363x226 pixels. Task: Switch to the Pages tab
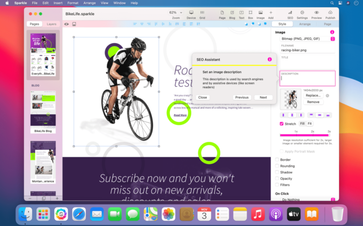click(34, 24)
